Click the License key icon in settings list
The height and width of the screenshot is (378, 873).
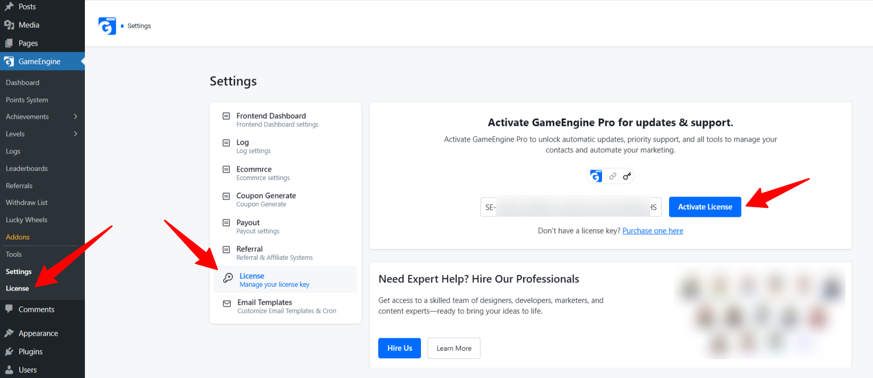point(228,277)
